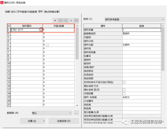Click the 件数/数量 column header
Image resolution: width=167 pixels, height=129 pixels.
[x=59, y=26]
